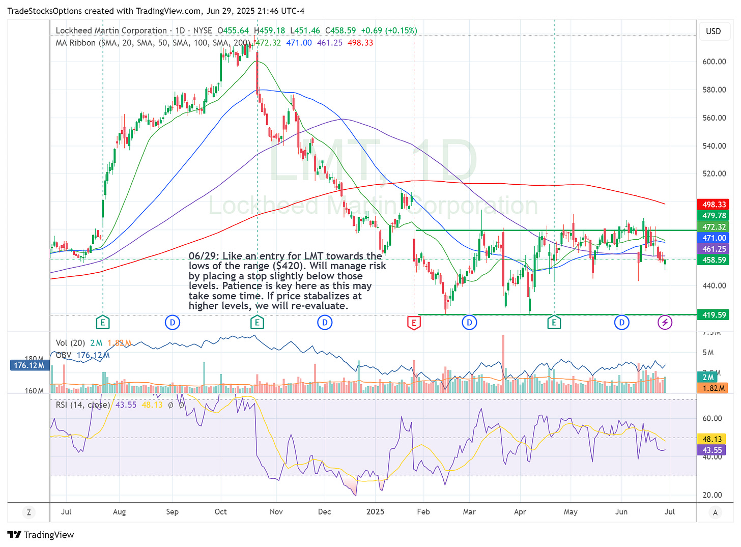Open the dividend marker above Jun
741x547 pixels.
pos(621,322)
